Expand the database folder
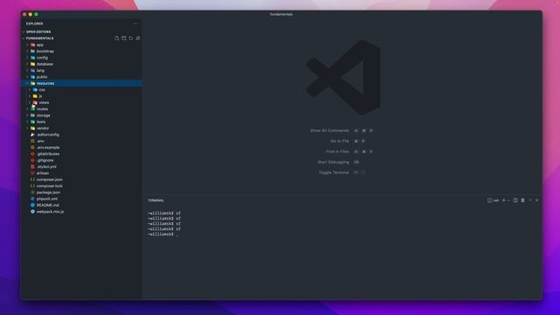The image size is (560, 315). [82, 64]
